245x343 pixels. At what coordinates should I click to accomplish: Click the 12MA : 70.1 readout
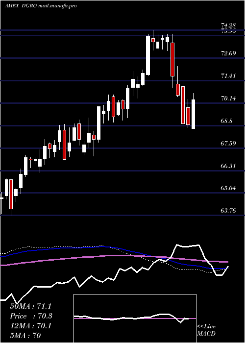point(30,326)
